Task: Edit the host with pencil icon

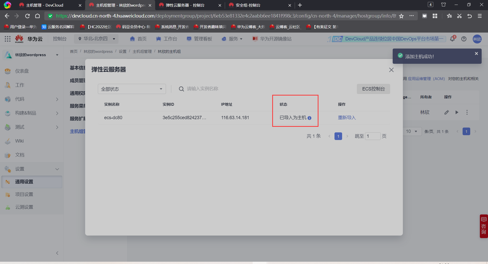Action: (447, 112)
